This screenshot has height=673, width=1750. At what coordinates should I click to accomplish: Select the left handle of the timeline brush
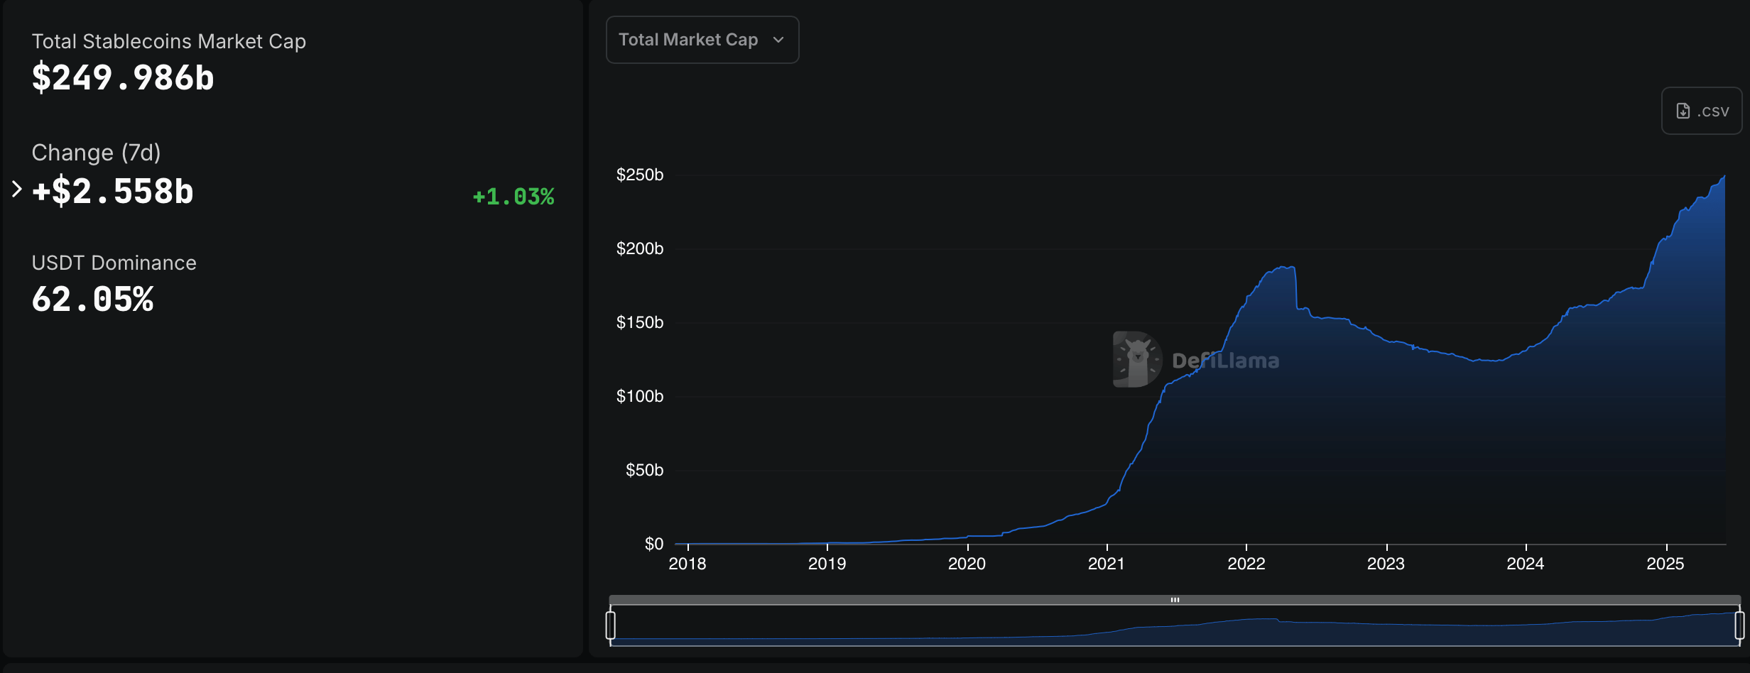(609, 626)
